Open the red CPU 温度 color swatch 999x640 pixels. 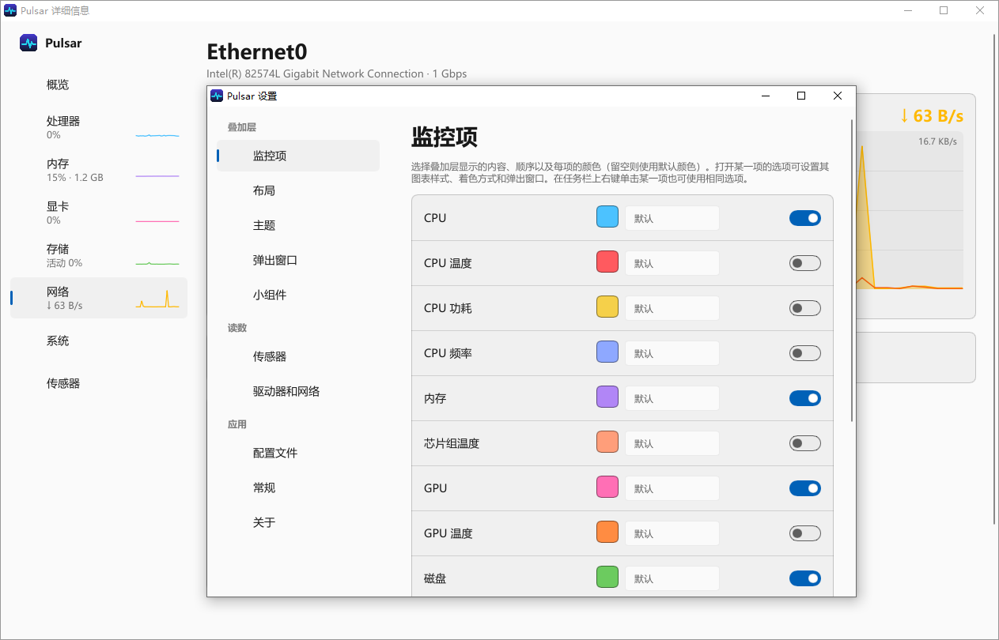click(607, 262)
